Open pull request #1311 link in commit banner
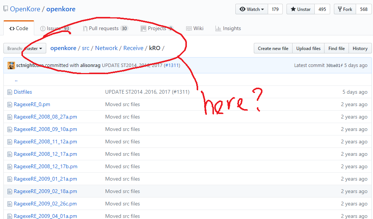Image resolution: width=373 pixels, height=219 pixels. [x=173, y=65]
